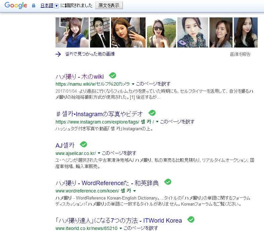Click snippet text ハッシュタグ付き写真や動画

pyautogui.click(x=82, y=129)
